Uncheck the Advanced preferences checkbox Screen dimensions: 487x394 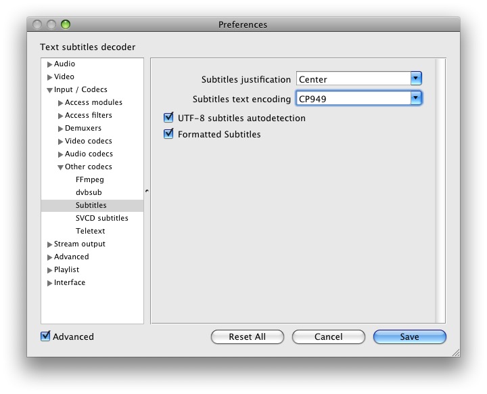45,336
